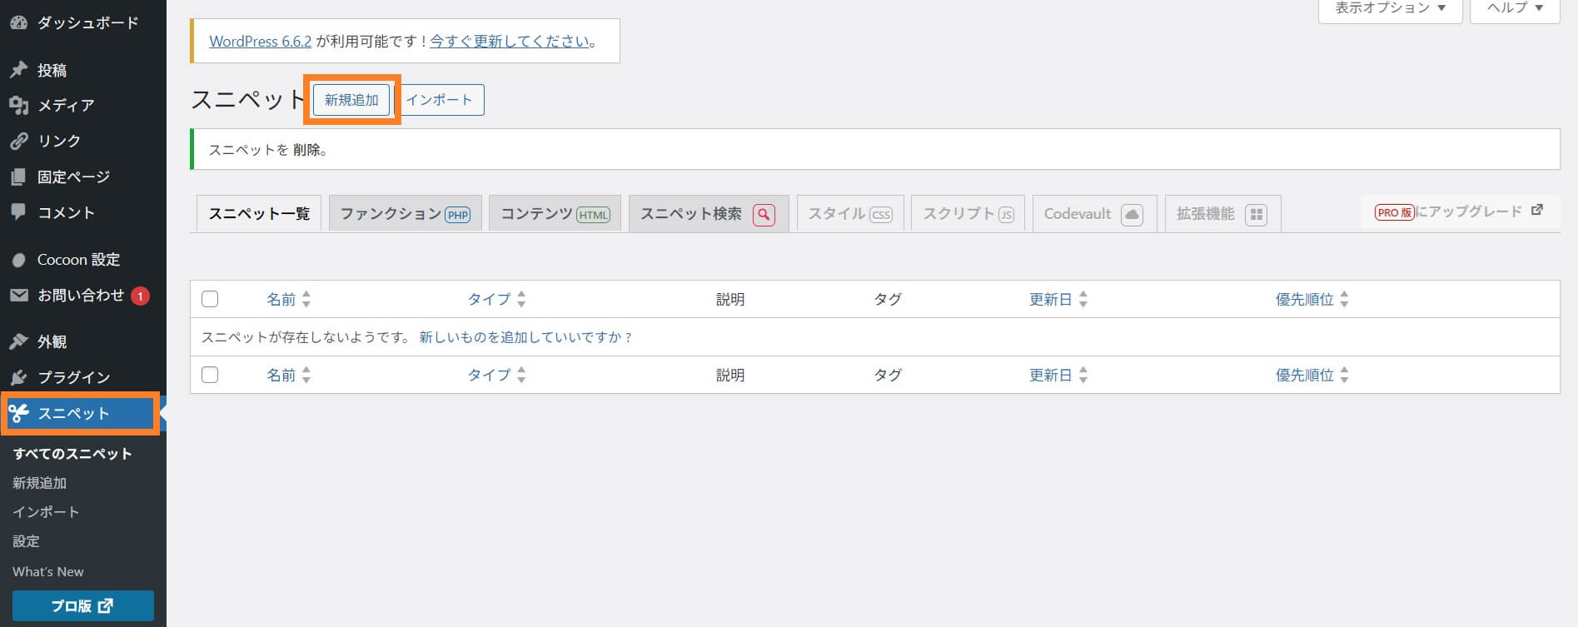This screenshot has height=627, width=1578.
Task: Sort by タイプ in the header row
Action: click(496, 299)
